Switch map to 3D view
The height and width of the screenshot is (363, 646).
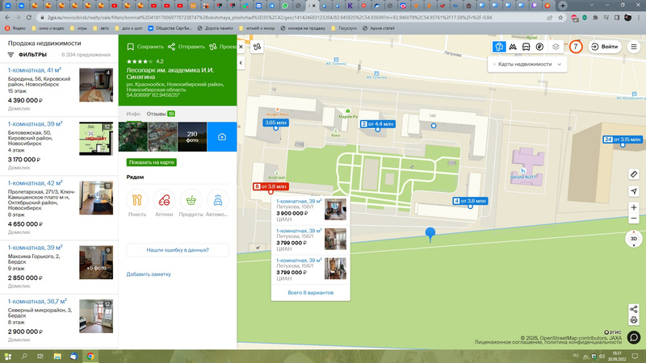tap(634, 239)
